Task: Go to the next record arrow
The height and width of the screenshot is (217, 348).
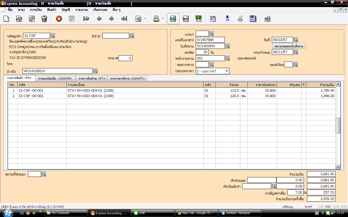Action: point(111,19)
